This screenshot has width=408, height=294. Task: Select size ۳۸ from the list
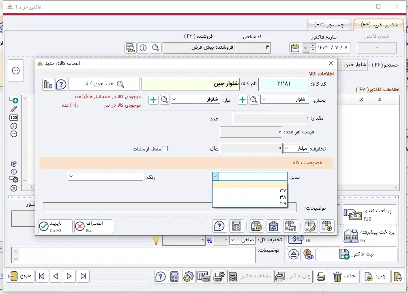click(250, 197)
